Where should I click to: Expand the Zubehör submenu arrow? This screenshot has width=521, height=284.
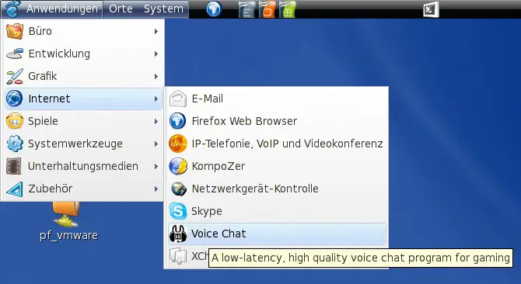(x=156, y=189)
